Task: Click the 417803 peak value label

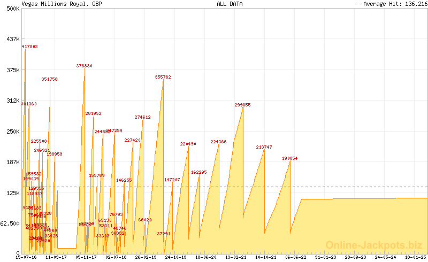Action: (x=30, y=47)
